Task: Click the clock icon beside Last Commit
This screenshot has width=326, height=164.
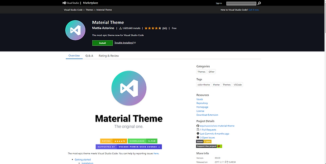Action: (x=198, y=134)
